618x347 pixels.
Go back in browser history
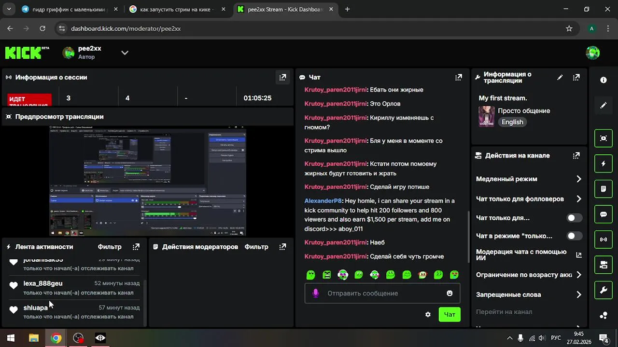pyautogui.click(x=10, y=28)
